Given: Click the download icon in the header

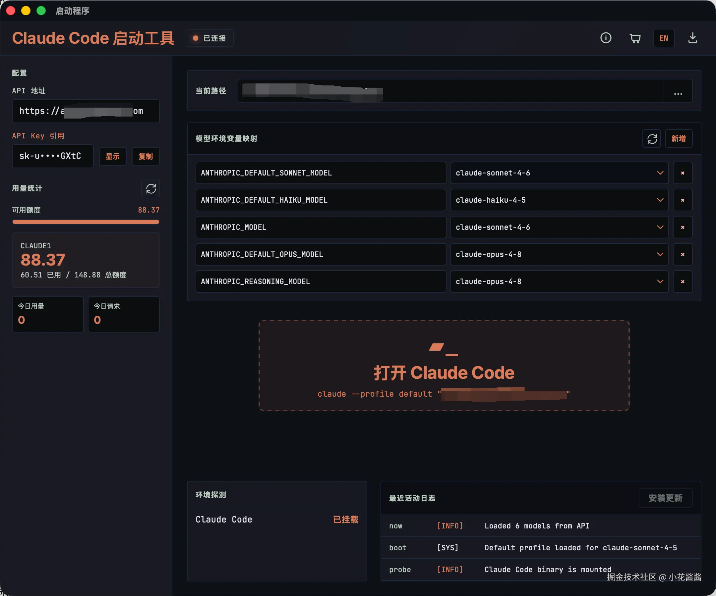Looking at the screenshot, I should pyautogui.click(x=692, y=38).
